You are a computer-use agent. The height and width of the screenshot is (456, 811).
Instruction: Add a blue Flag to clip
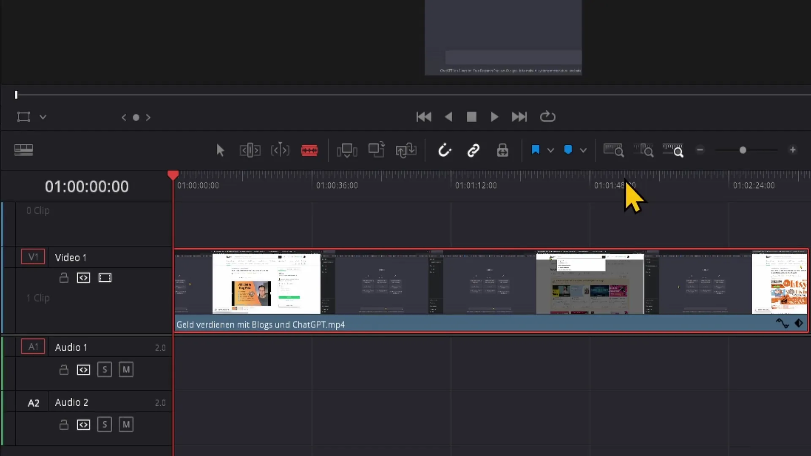pos(535,150)
